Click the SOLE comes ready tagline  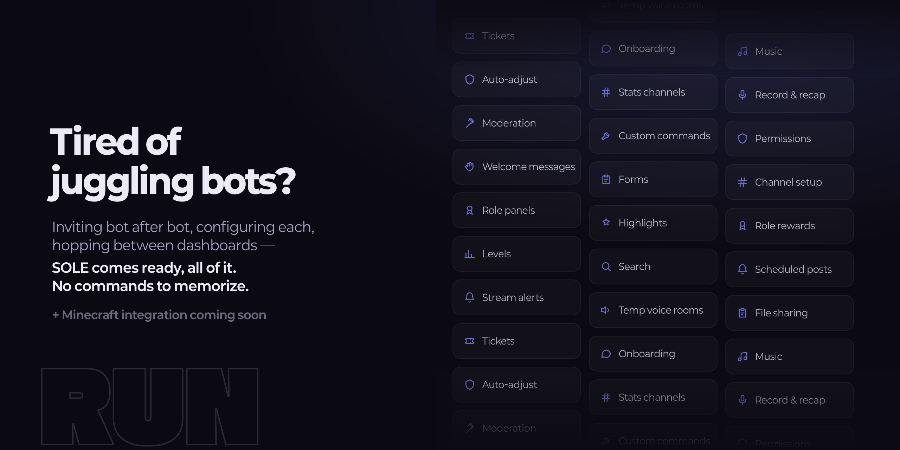(x=150, y=277)
